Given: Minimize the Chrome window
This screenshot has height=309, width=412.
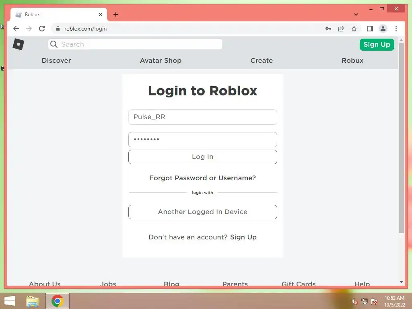Looking at the screenshot, I should tap(371, 9).
